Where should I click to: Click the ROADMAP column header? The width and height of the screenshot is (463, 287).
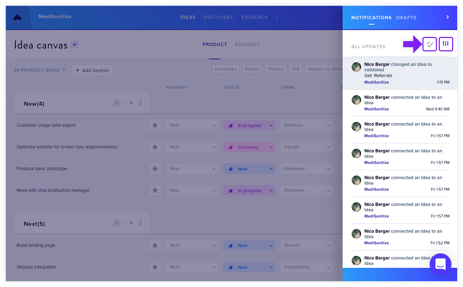pyautogui.click(x=177, y=87)
